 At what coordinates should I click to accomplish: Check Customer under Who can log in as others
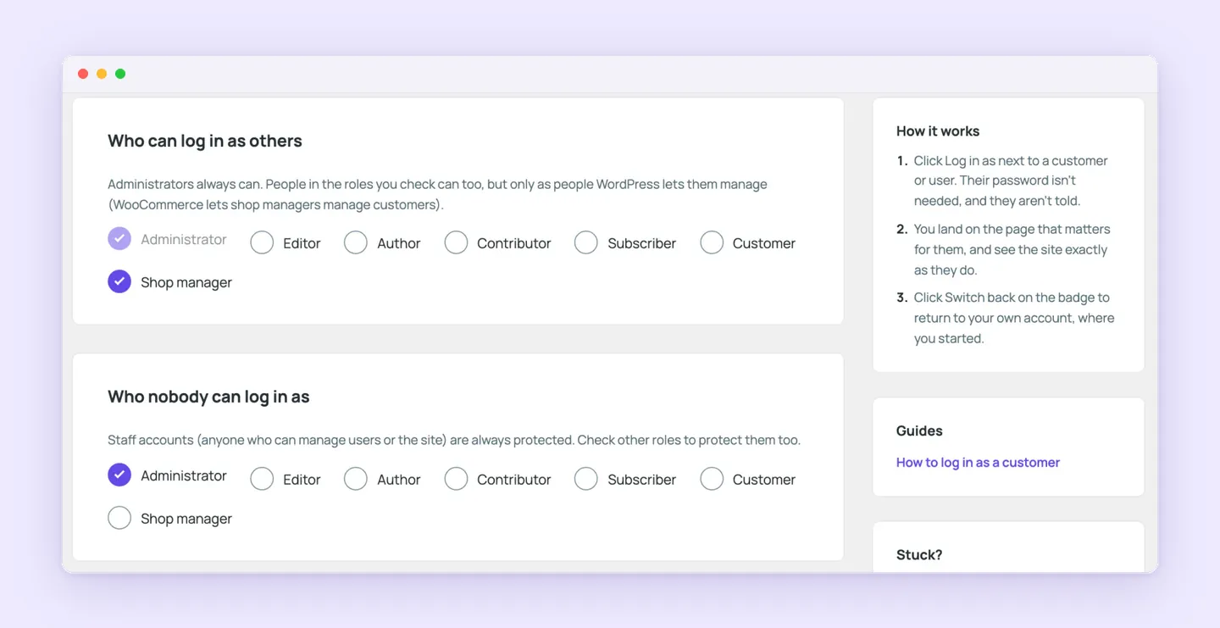[x=712, y=242]
